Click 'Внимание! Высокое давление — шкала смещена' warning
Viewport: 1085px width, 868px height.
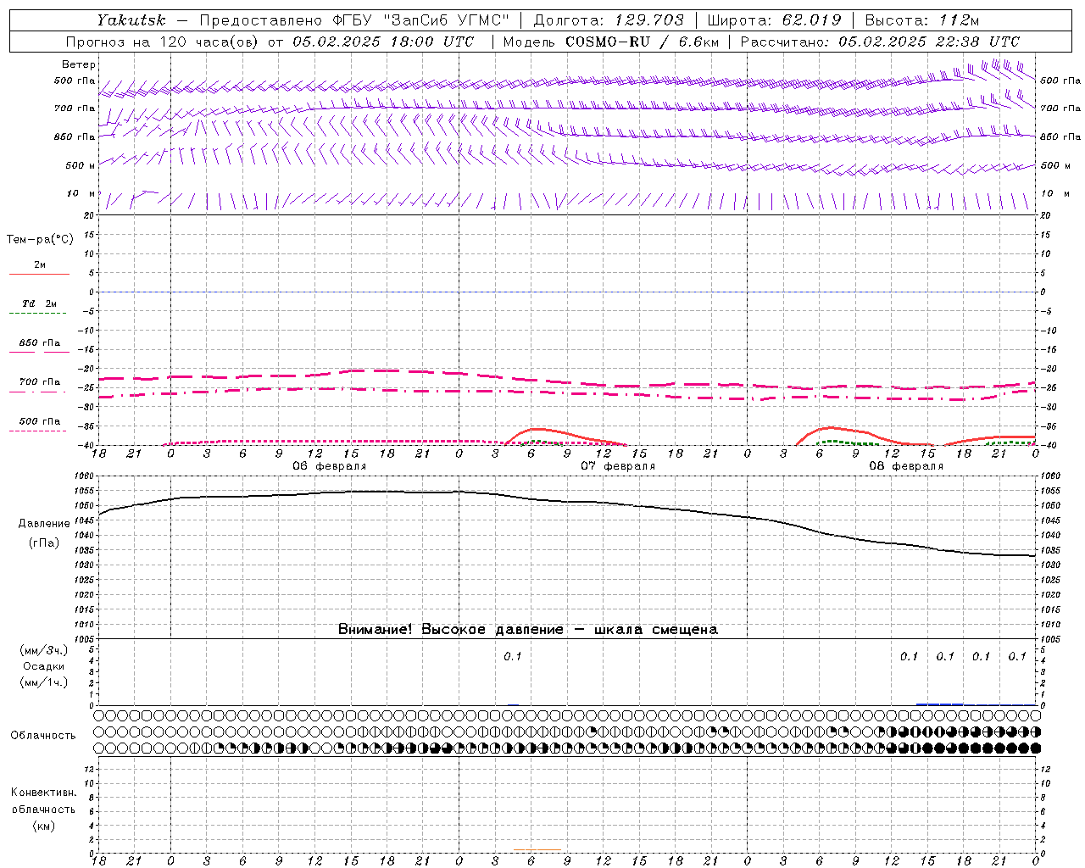click(x=528, y=629)
